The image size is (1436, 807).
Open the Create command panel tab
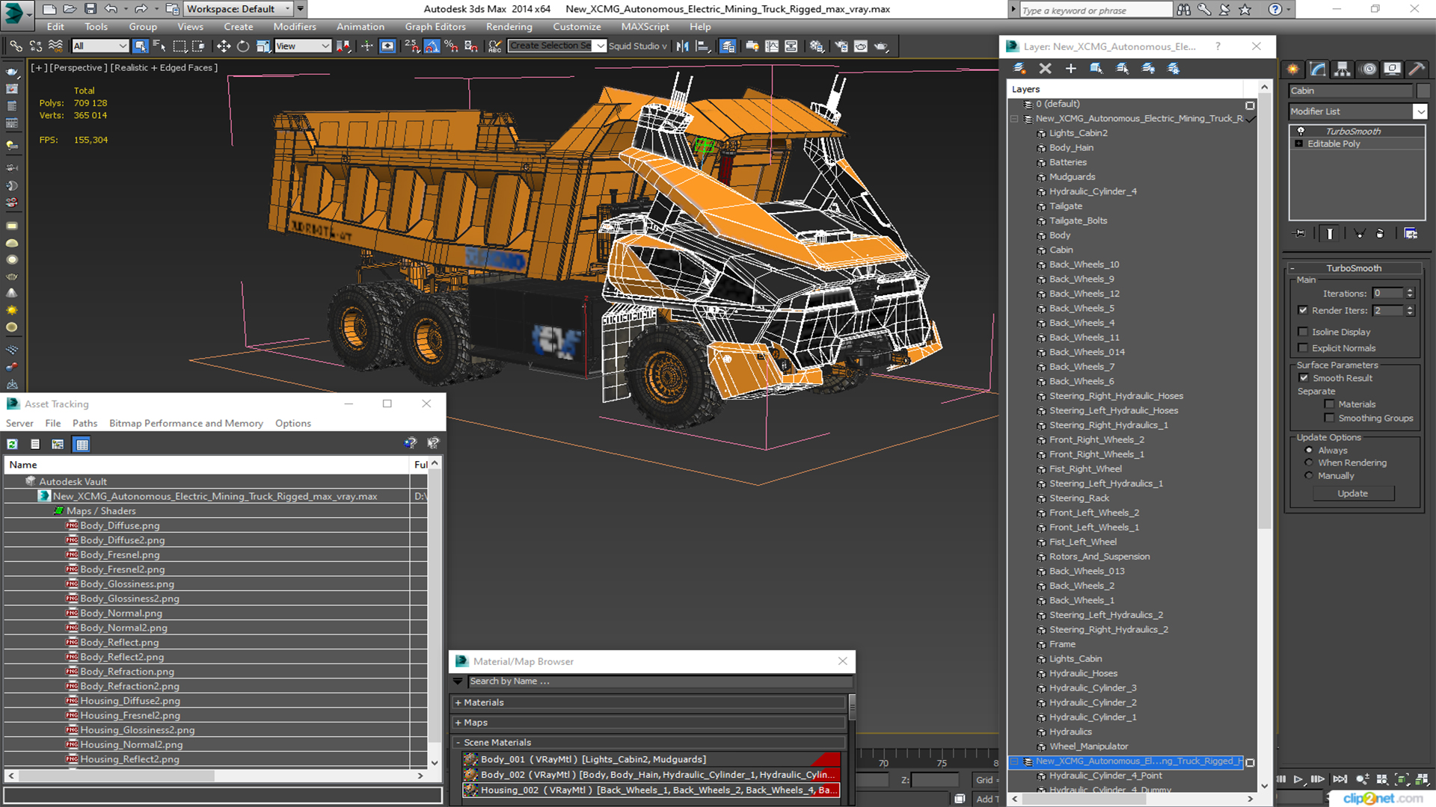pyautogui.click(x=1292, y=69)
